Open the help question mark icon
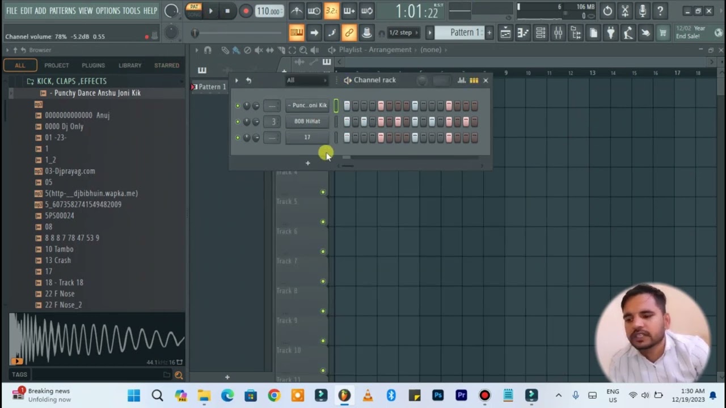 pyautogui.click(x=660, y=11)
